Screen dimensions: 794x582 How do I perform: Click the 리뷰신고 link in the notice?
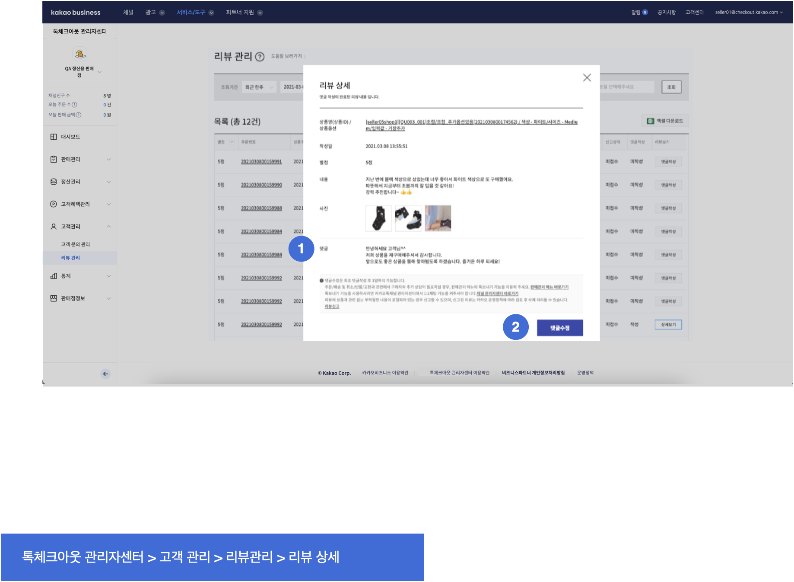(x=332, y=307)
